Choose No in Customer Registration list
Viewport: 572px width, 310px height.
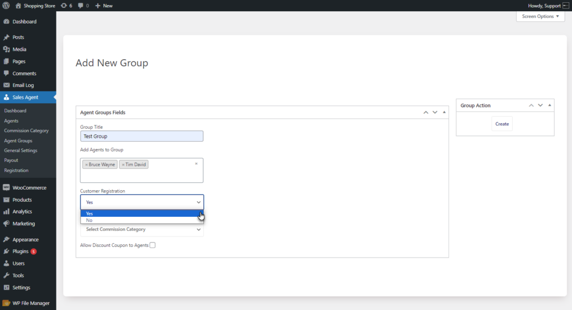pyautogui.click(x=142, y=220)
